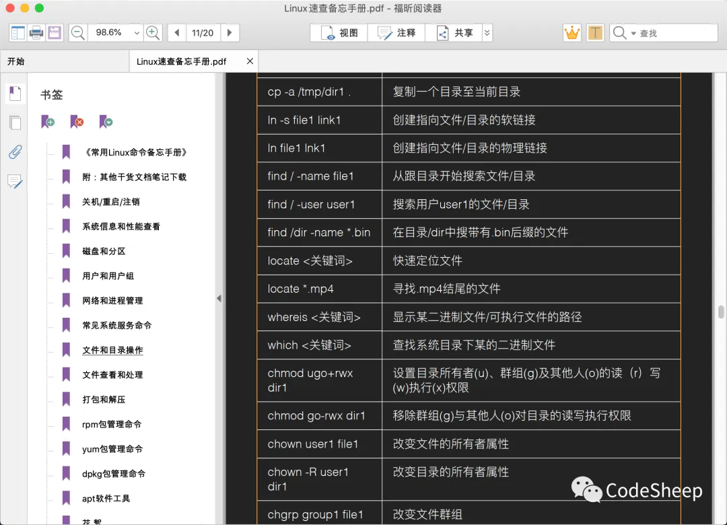Open bookmark 《常用Linux命令备忘手册》
This screenshot has height=525, width=727.
pos(135,152)
